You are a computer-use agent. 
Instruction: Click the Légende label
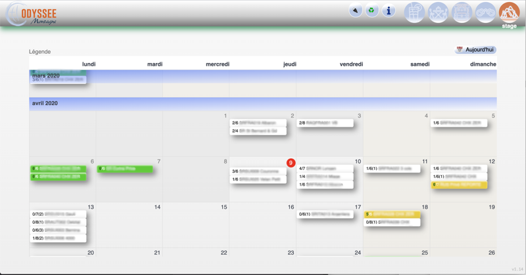39,51
